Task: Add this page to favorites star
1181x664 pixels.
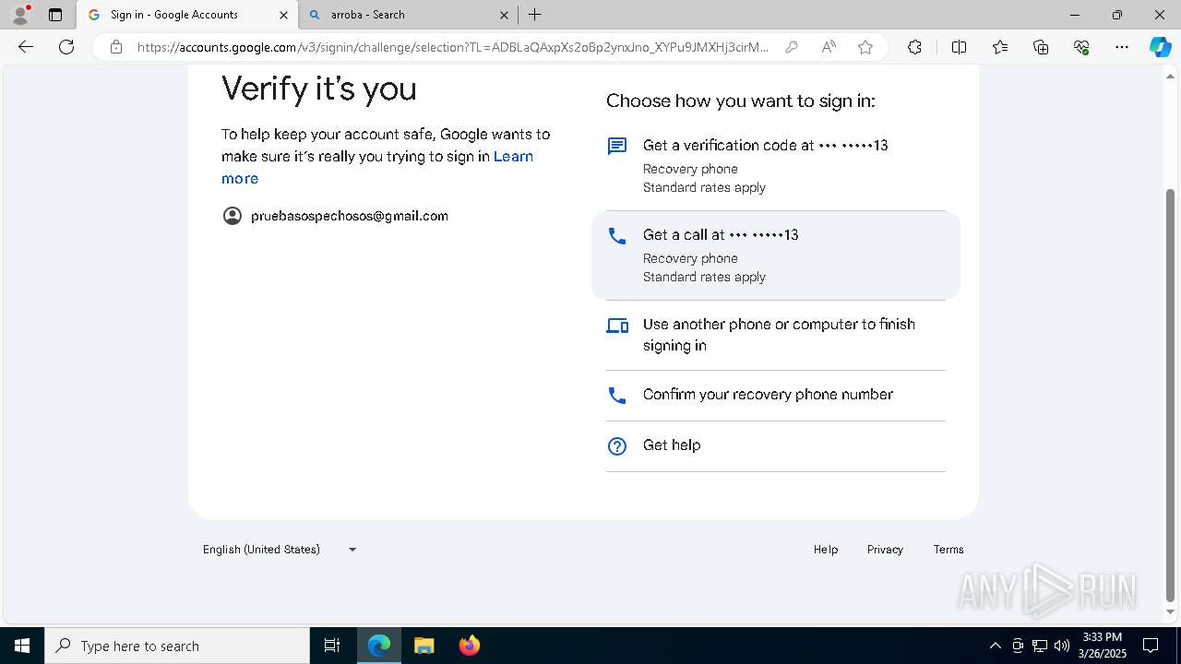Action: tap(865, 47)
